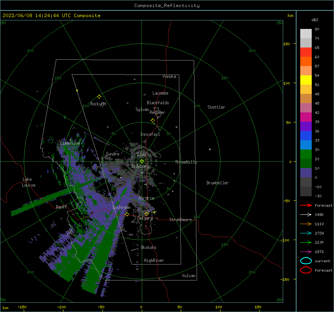The image size is (334, 312).
Task: Click the Lacombe label
Action: pyautogui.click(x=160, y=93)
